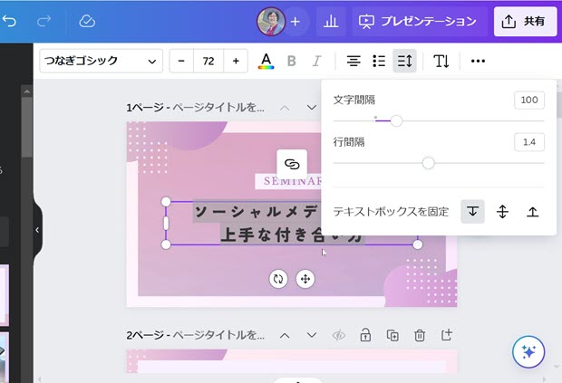Click the undo arrow
The width and height of the screenshot is (562, 383).
tap(10, 21)
